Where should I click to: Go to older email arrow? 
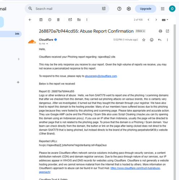coord(156,20)
